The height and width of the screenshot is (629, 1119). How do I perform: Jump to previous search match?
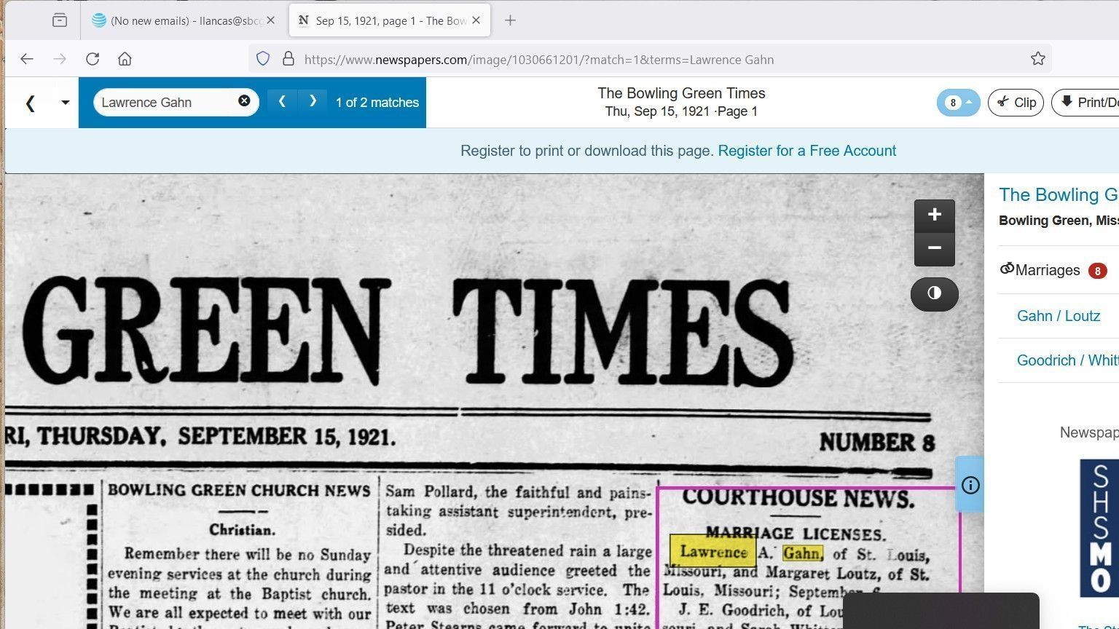[282, 101]
